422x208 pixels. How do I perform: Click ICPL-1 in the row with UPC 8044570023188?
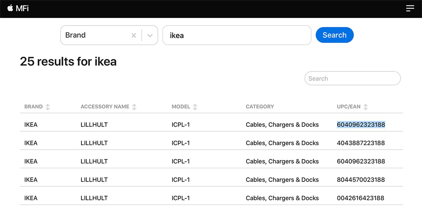181,180
